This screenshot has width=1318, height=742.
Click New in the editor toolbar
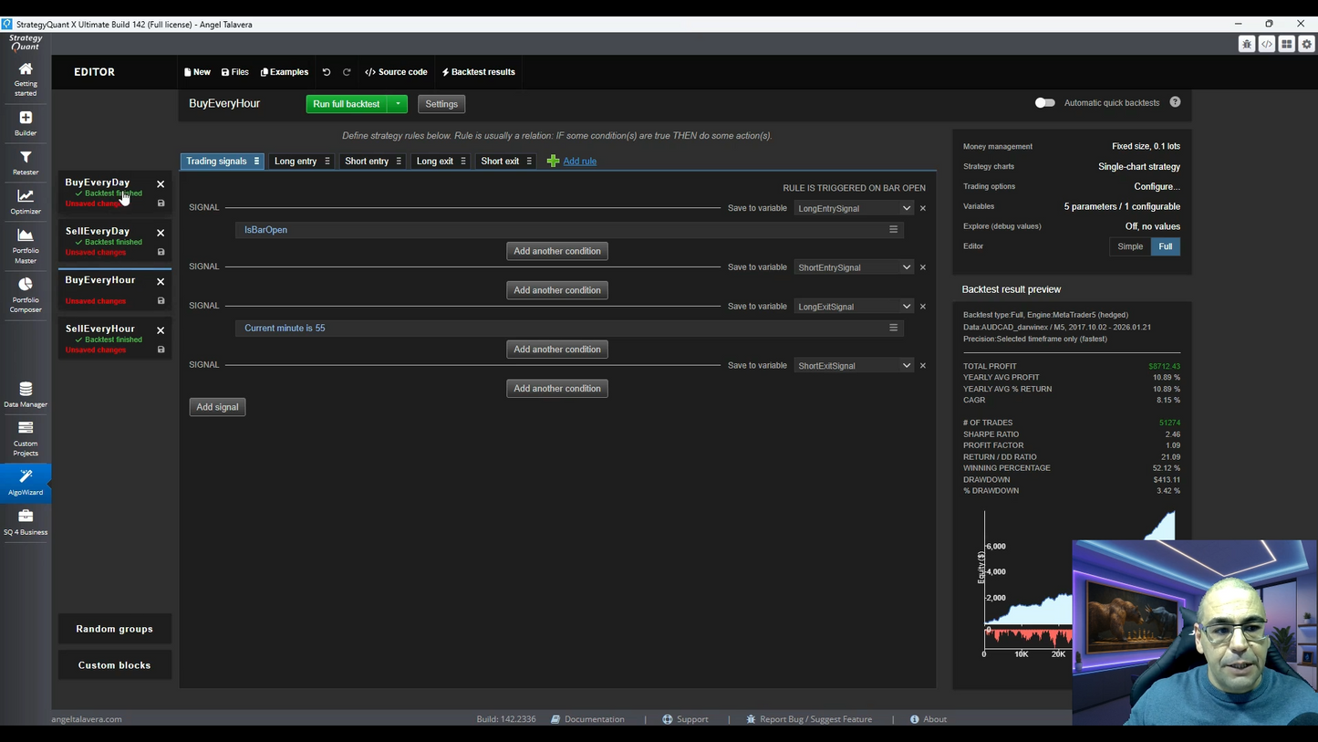(197, 72)
